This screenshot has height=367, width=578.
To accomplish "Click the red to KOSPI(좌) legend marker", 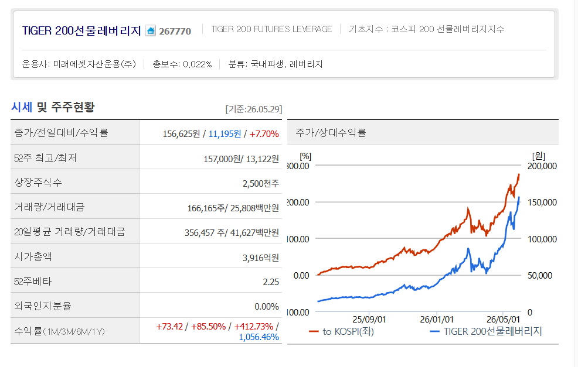I will 314,332.
